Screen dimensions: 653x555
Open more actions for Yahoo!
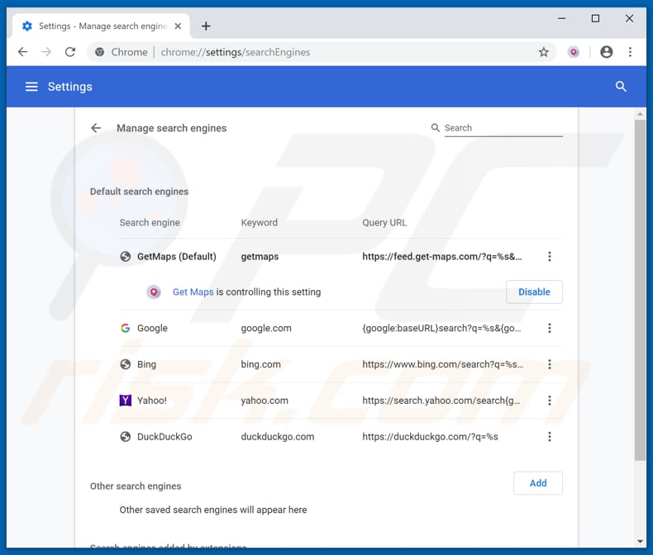[x=550, y=401]
